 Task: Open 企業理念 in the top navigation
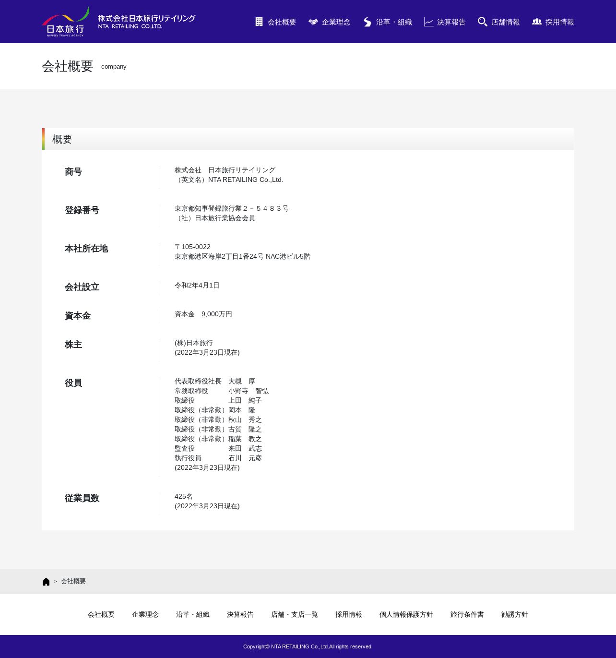point(336,22)
